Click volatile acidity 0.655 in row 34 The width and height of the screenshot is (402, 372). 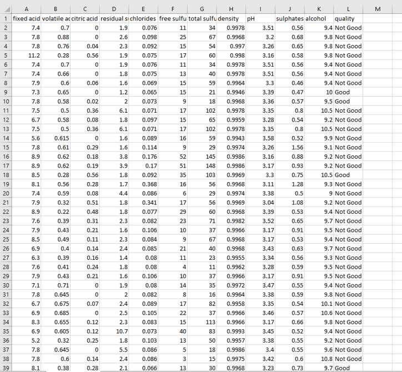point(56,322)
